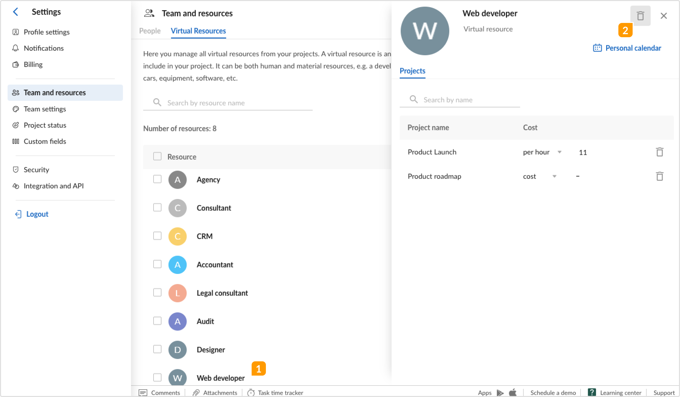Select the Product Launch project name

click(x=432, y=152)
